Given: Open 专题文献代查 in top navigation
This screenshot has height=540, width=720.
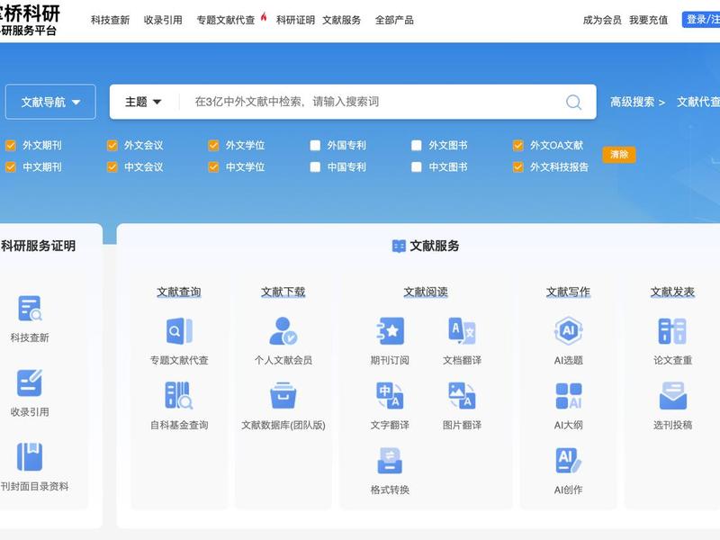Looking at the screenshot, I should click(x=226, y=20).
